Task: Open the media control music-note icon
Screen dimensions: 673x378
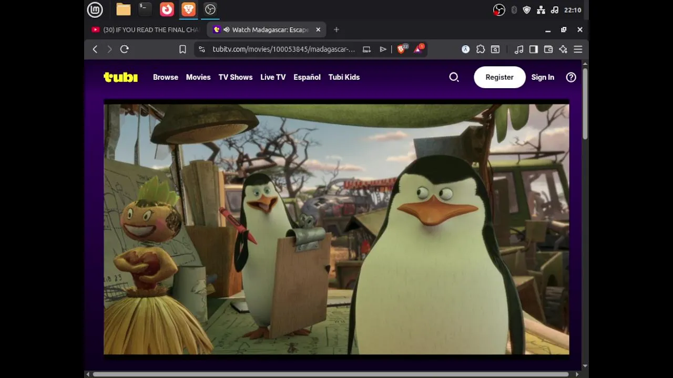Action: click(519, 49)
